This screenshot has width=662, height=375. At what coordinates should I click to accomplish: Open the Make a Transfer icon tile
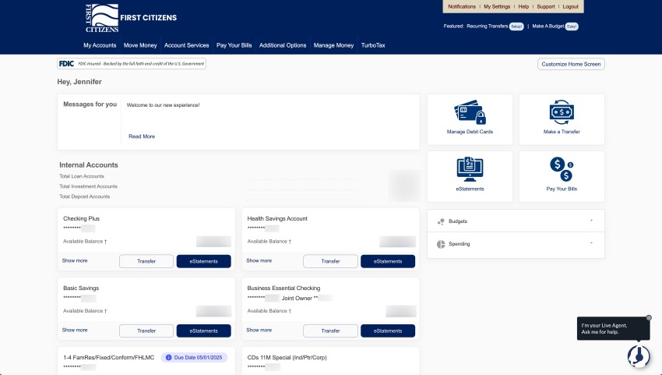click(x=562, y=119)
